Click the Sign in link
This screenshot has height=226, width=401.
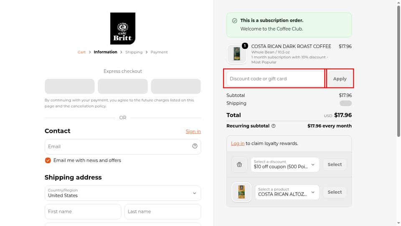pos(193,131)
